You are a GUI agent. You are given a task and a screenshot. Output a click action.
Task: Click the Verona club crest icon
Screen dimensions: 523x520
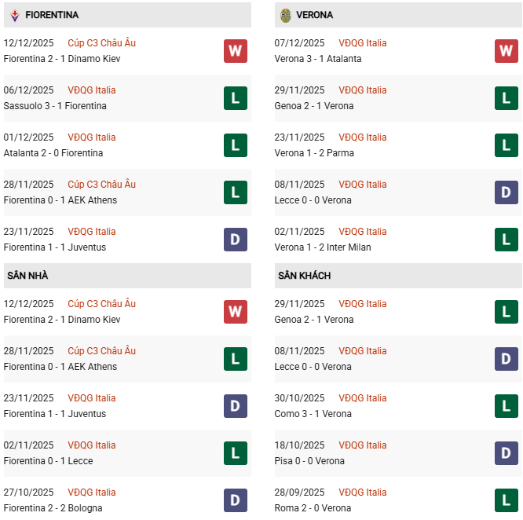click(x=286, y=15)
